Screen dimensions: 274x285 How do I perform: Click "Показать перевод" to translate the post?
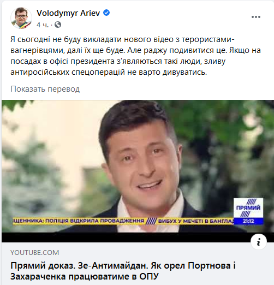point(45,89)
